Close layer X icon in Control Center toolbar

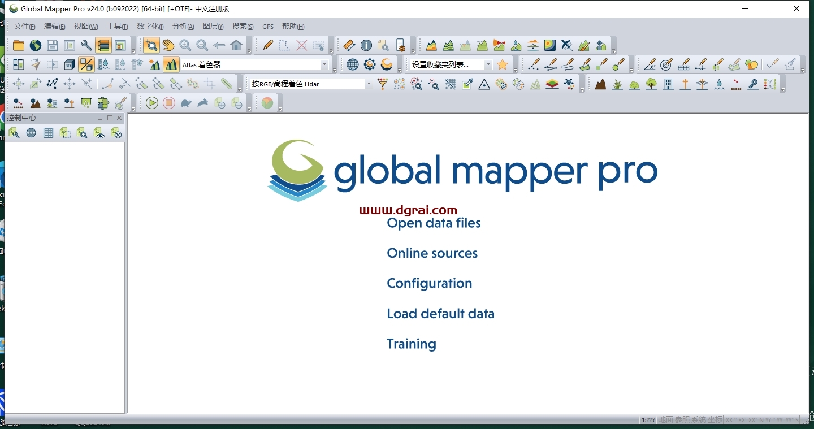[x=116, y=133]
